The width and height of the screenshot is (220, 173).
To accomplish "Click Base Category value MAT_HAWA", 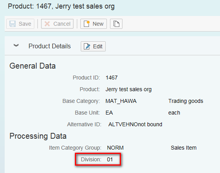I will [121, 101].
